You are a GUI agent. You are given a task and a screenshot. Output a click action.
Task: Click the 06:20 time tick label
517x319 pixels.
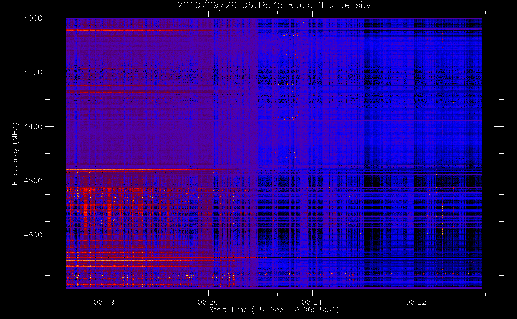(208, 302)
